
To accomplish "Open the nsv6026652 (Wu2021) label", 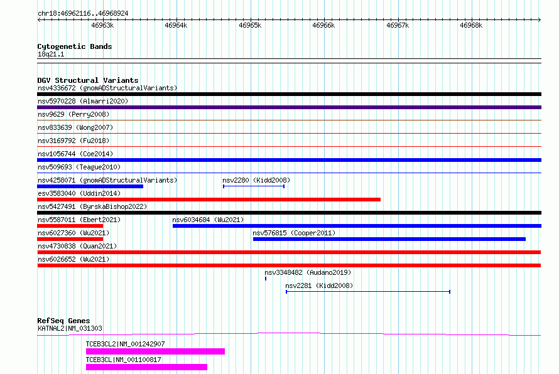I will [x=73, y=259].
